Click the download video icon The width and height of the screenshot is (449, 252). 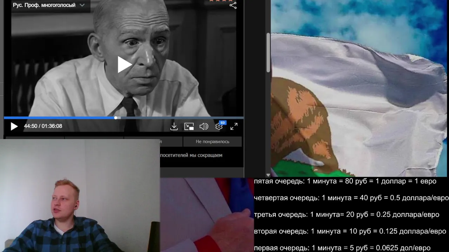[x=174, y=126]
